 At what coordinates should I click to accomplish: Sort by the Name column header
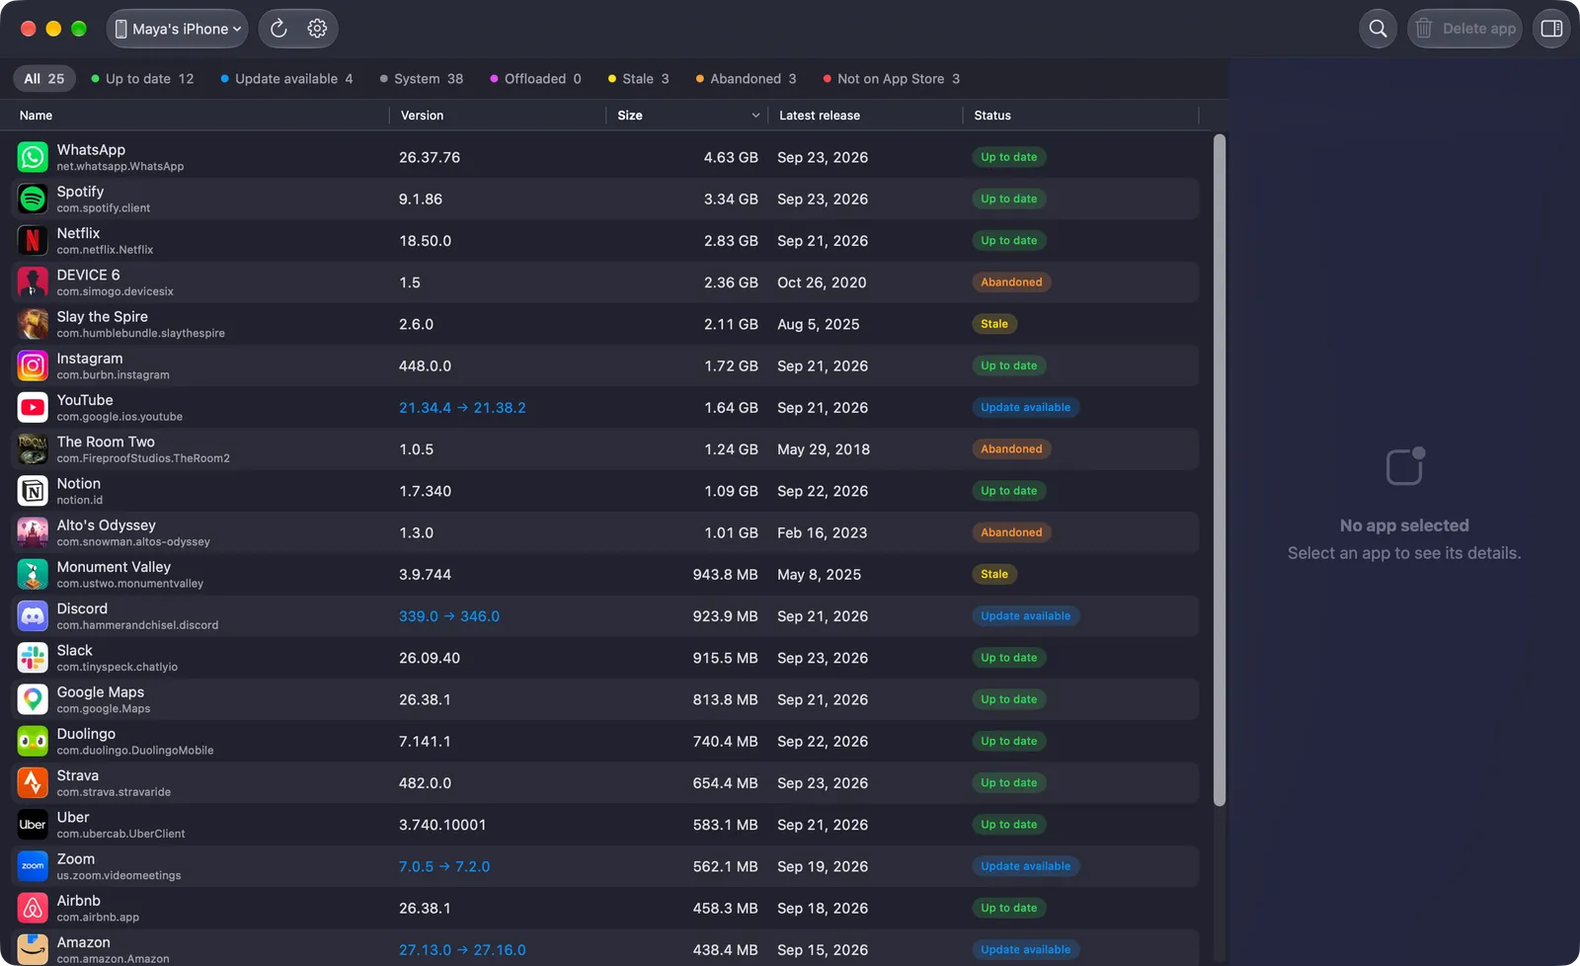pyautogui.click(x=200, y=116)
